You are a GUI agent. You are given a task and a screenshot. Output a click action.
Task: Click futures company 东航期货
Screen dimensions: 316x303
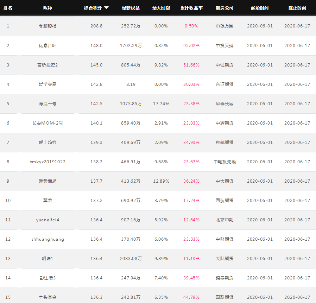pyautogui.click(x=225, y=142)
